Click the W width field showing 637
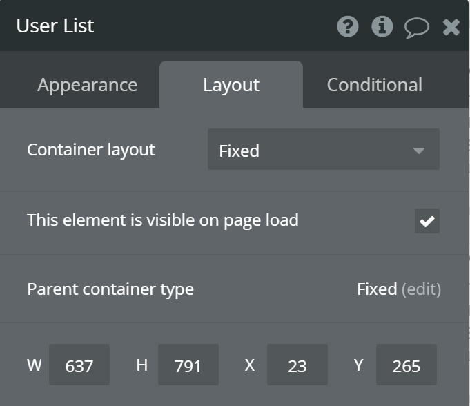470x406 pixels. click(79, 365)
